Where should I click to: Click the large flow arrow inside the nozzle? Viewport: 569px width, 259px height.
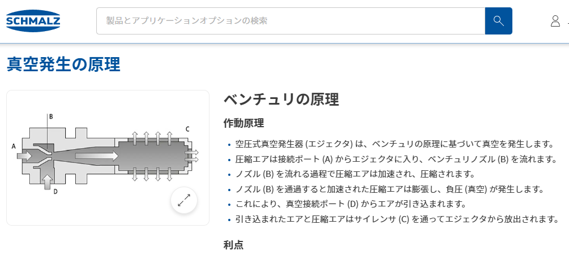[x=97, y=156]
